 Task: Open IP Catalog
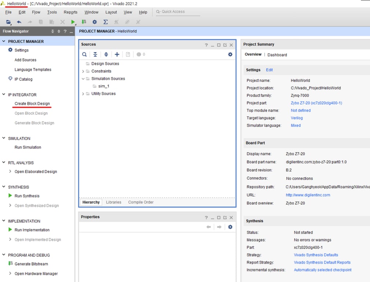(x=23, y=79)
